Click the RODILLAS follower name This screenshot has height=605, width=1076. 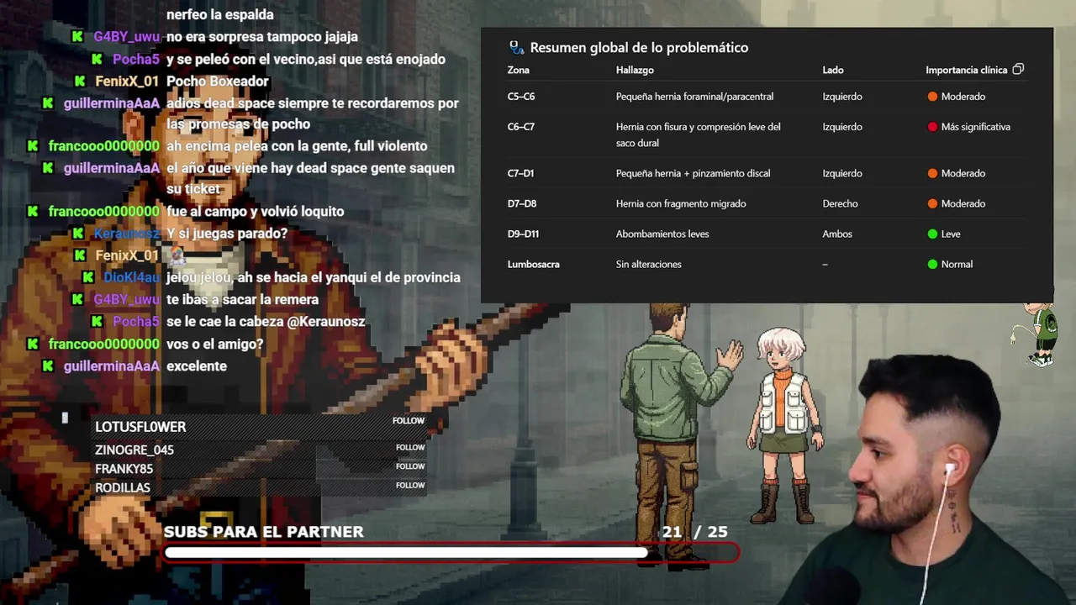tap(123, 487)
